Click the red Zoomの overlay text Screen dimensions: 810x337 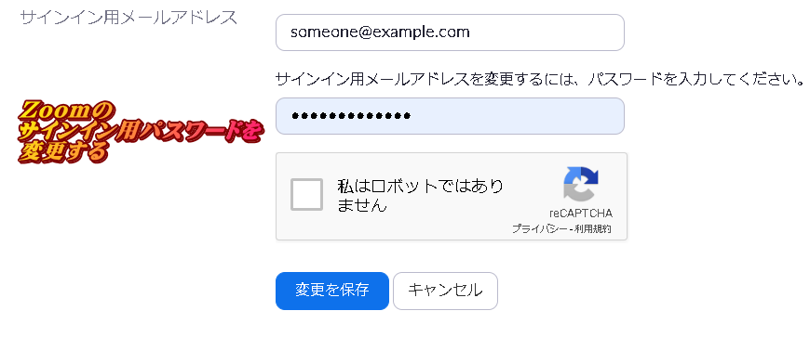click(x=65, y=109)
